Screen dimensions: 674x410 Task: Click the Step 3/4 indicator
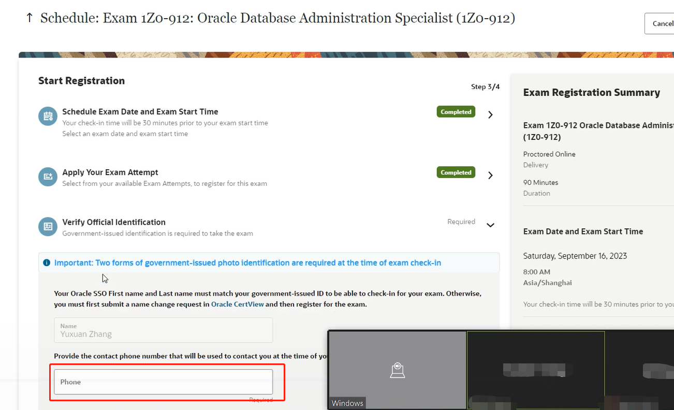[486, 87]
